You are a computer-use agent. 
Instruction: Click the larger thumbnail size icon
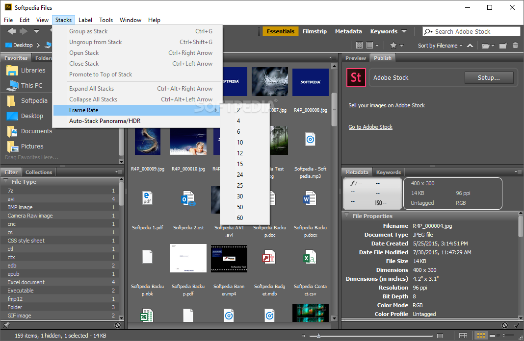click(x=440, y=336)
